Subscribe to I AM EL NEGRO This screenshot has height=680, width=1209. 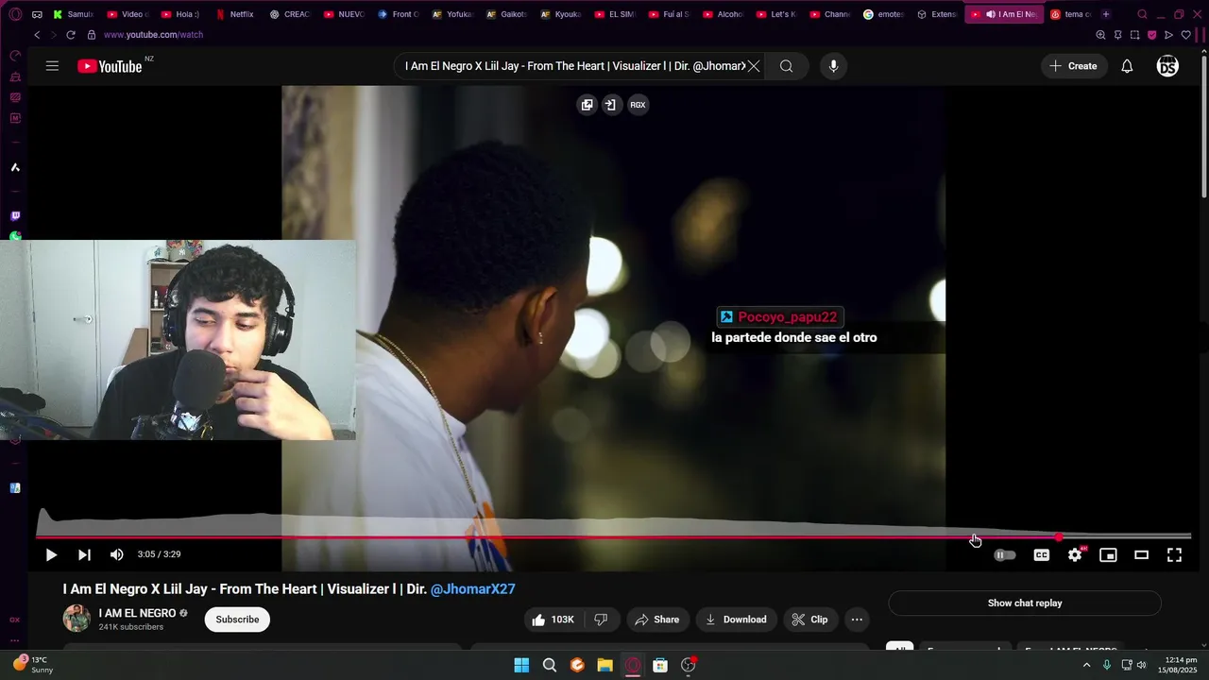click(237, 620)
